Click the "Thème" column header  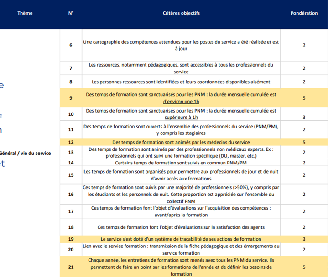(x=25, y=13)
